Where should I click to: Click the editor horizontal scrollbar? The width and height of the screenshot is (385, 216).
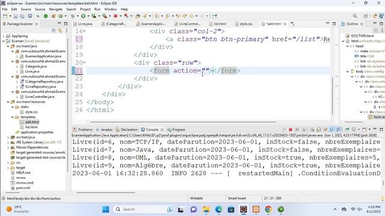tap(183, 122)
